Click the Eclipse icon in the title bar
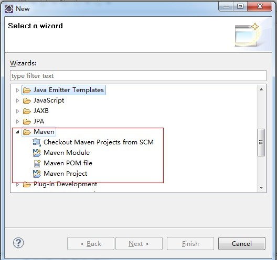This screenshot has width=277, height=260. click(9, 8)
